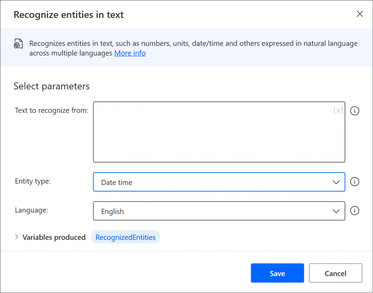Expand the Variables produced section
Screen dimensions: 373x293
tap(17, 237)
